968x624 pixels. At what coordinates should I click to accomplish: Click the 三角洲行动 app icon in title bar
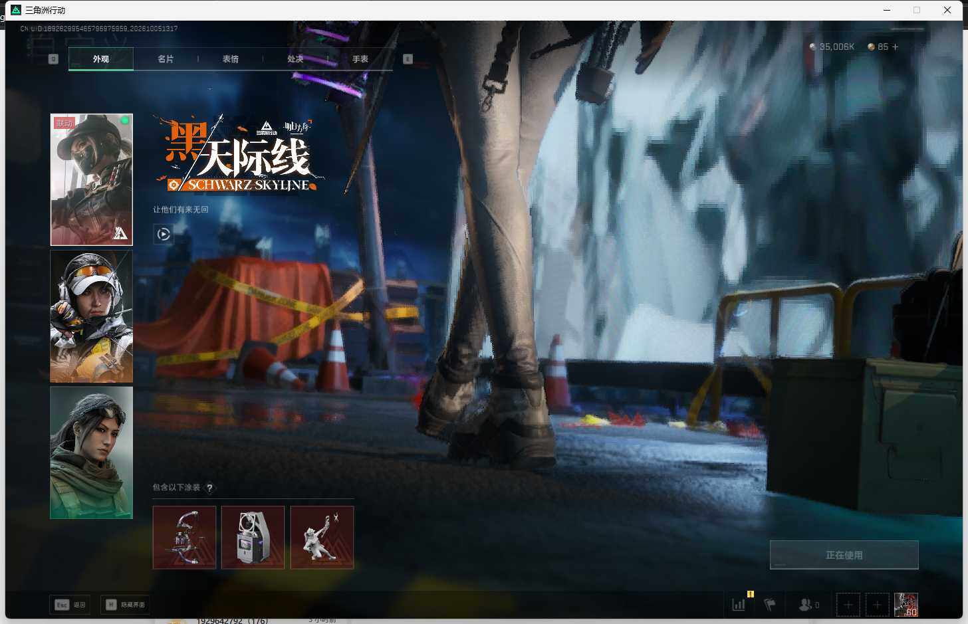click(x=16, y=10)
